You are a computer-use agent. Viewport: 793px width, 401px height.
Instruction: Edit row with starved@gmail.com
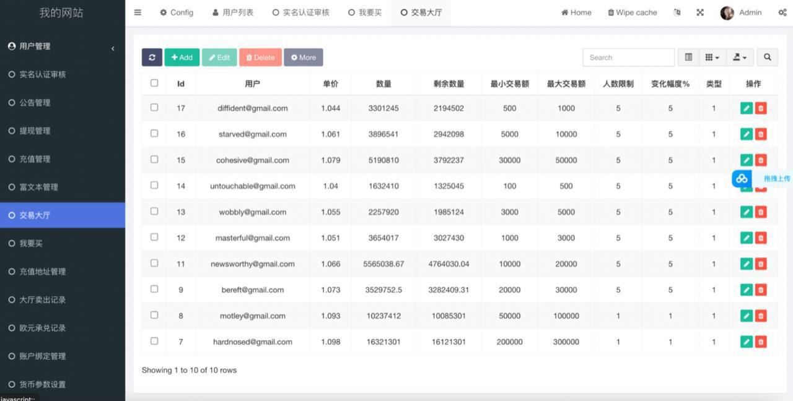coord(747,134)
